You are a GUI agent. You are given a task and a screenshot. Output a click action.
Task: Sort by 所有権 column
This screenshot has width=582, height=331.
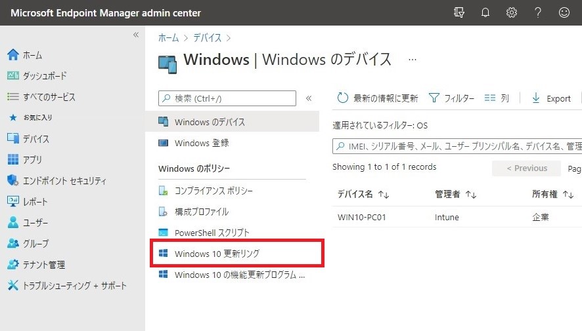(x=553, y=194)
